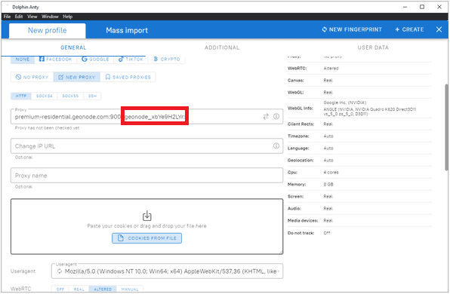Screen dimensions: 450x294
Task: Select the No Proxy option
Action: tap(32, 77)
